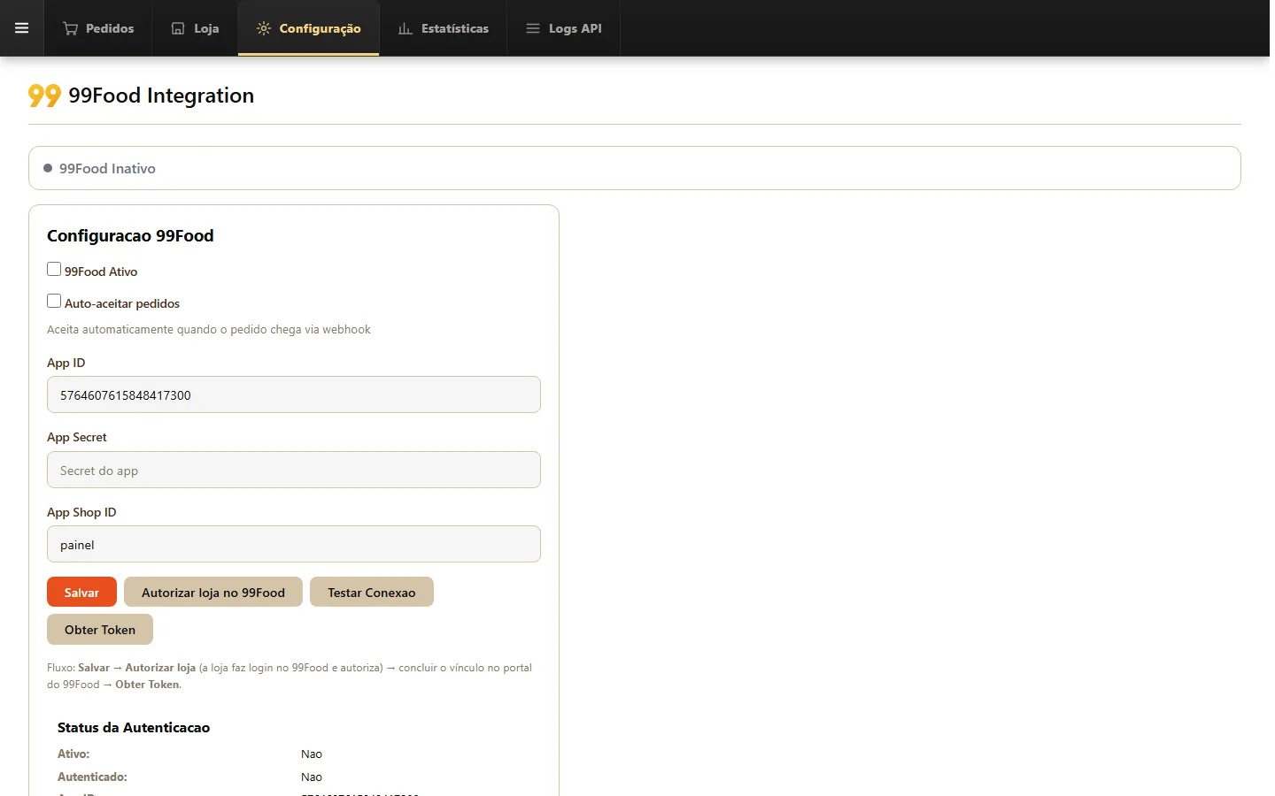Click the bar chart icon for Estatísticas

[x=406, y=28]
